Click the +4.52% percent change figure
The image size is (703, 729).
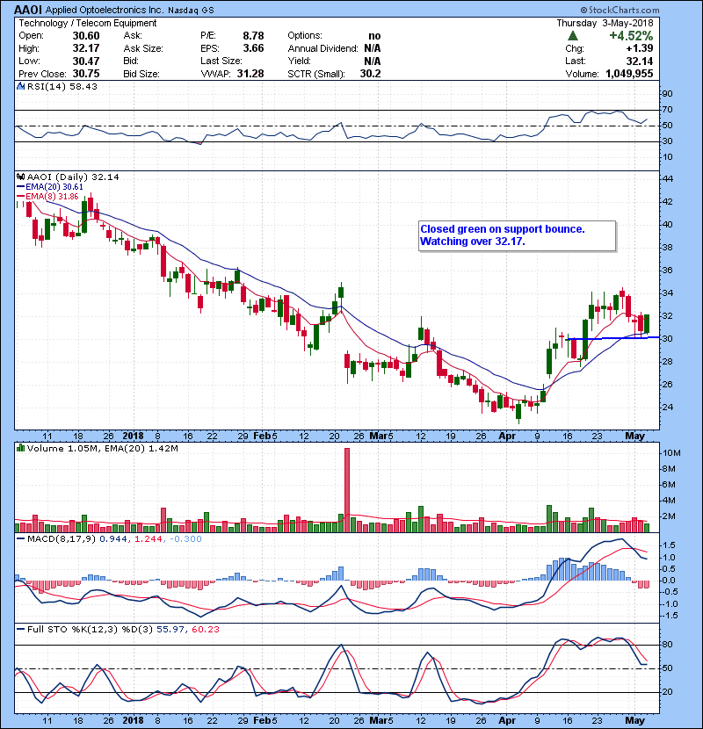coord(631,36)
